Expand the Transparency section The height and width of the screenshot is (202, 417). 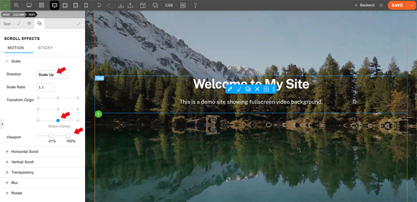(22, 172)
